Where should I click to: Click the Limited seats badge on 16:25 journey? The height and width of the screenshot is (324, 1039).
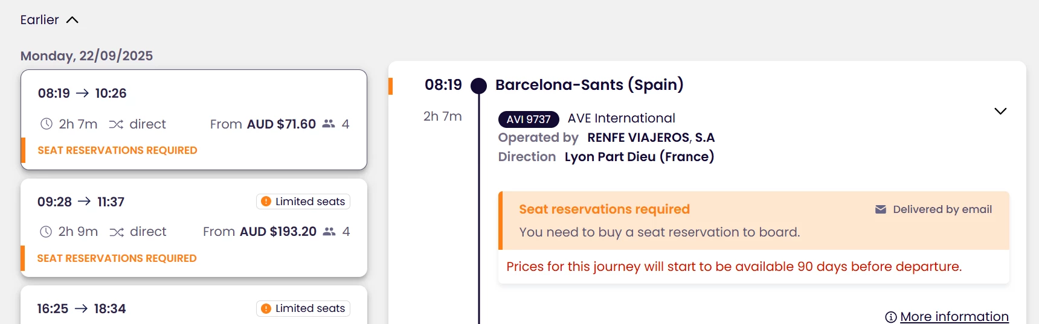[303, 308]
